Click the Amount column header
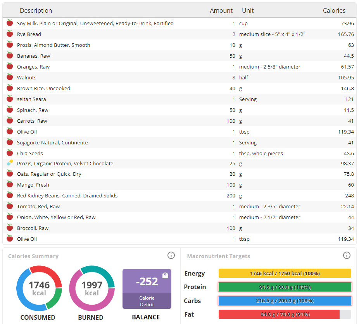The height and width of the screenshot is (324, 359). click(221, 11)
